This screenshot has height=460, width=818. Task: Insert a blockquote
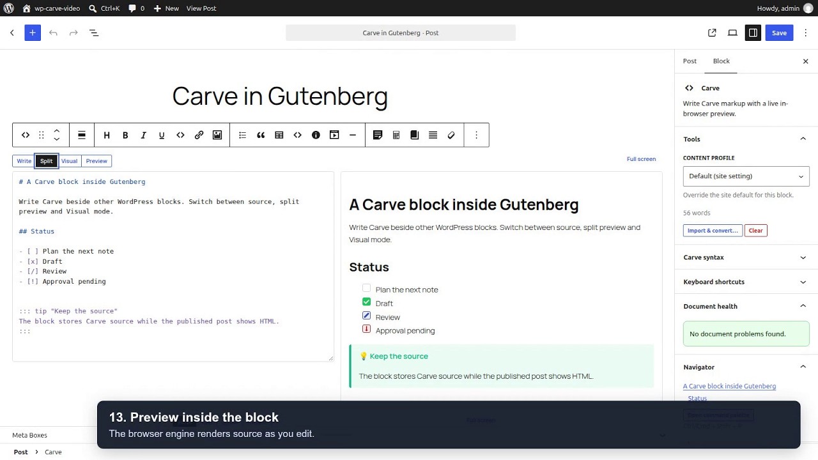click(x=261, y=135)
